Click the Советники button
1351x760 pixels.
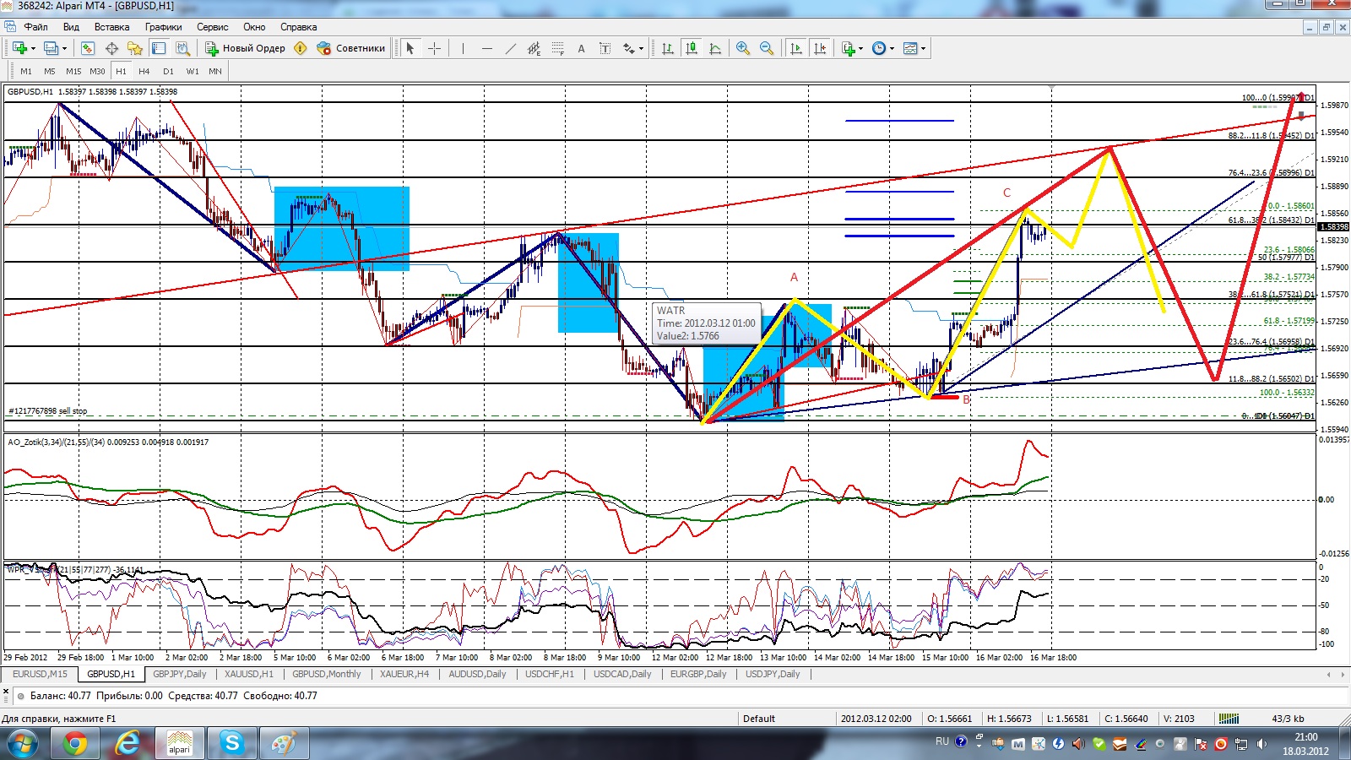tap(351, 48)
